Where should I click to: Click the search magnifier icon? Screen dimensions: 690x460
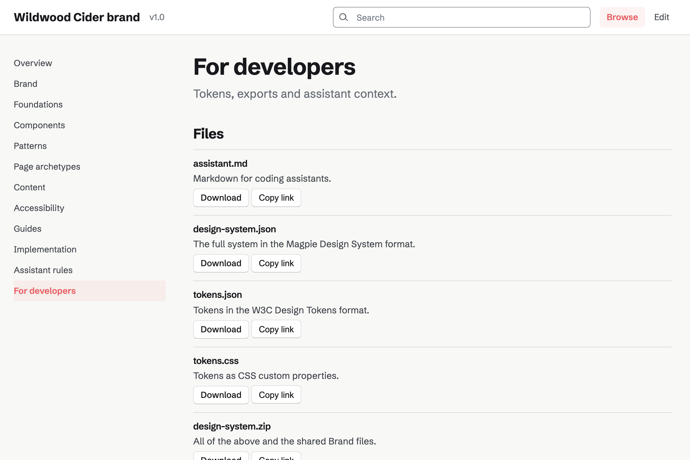tap(344, 17)
